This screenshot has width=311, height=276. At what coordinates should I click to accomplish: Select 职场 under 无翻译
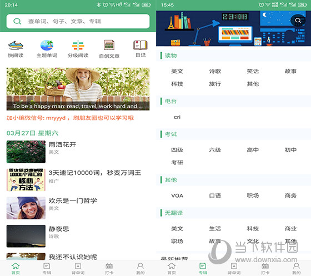[177, 242]
